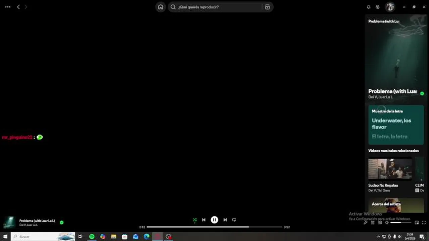Viewport: 429px width, 241px height.
Task: Show hidden system tray icons
Action: tap(379, 237)
